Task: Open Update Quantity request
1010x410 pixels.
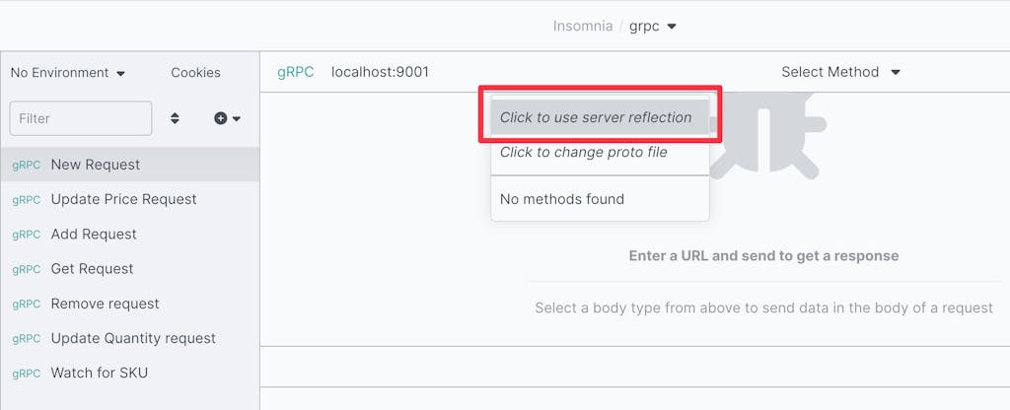Action: point(132,338)
